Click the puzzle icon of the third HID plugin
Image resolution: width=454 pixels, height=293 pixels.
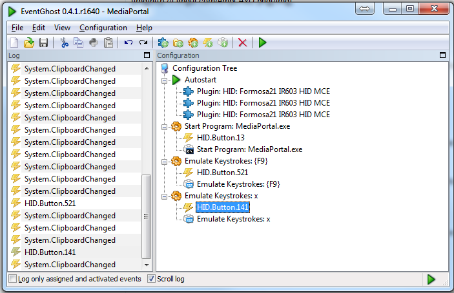pos(188,115)
